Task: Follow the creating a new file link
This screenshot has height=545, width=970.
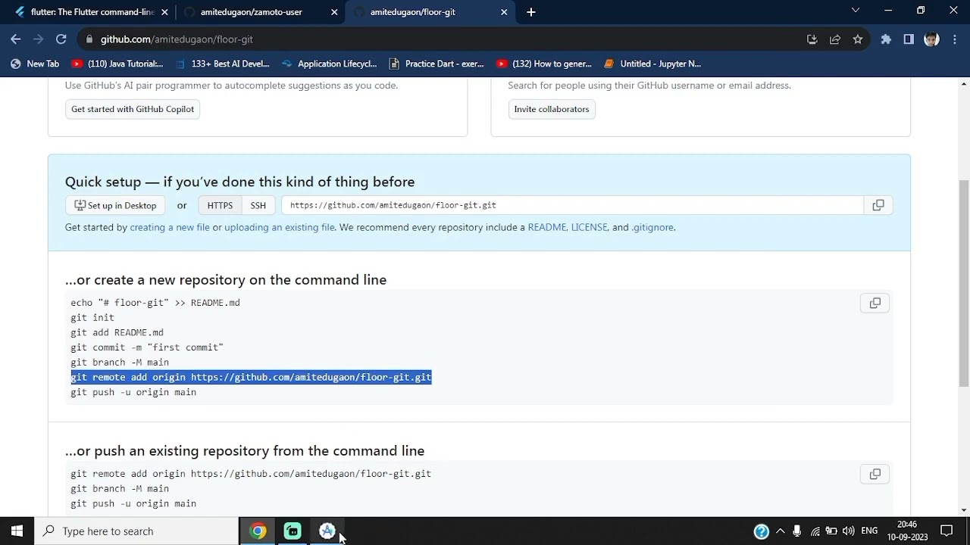Action: coord(170,227)
